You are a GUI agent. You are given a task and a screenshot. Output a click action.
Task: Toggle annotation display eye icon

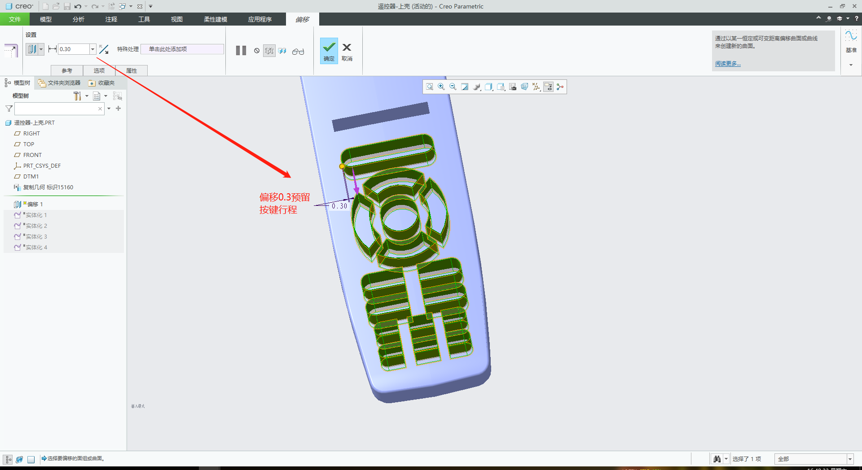[548, 87]
